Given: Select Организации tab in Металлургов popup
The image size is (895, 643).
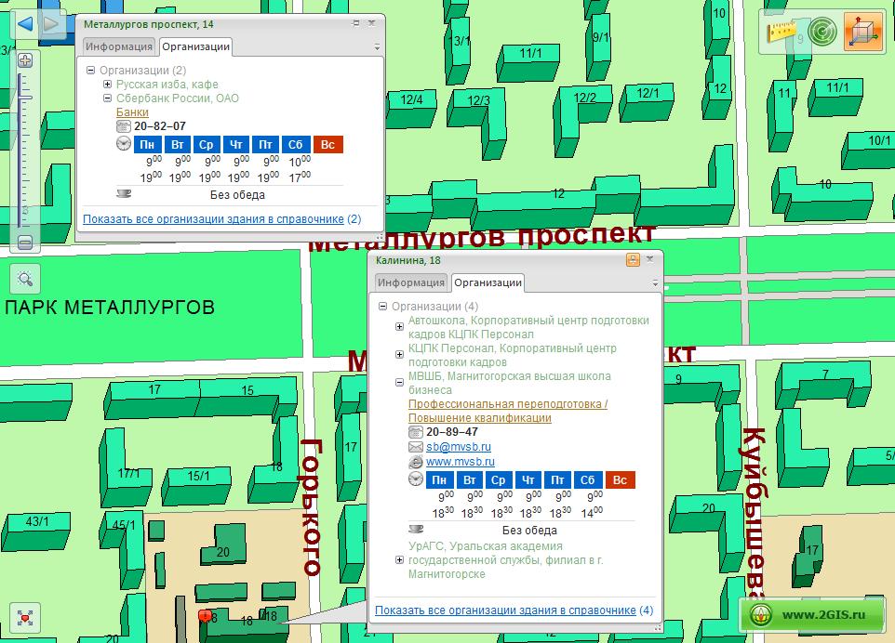Looking at the screenshot, I should pos(195,46).
